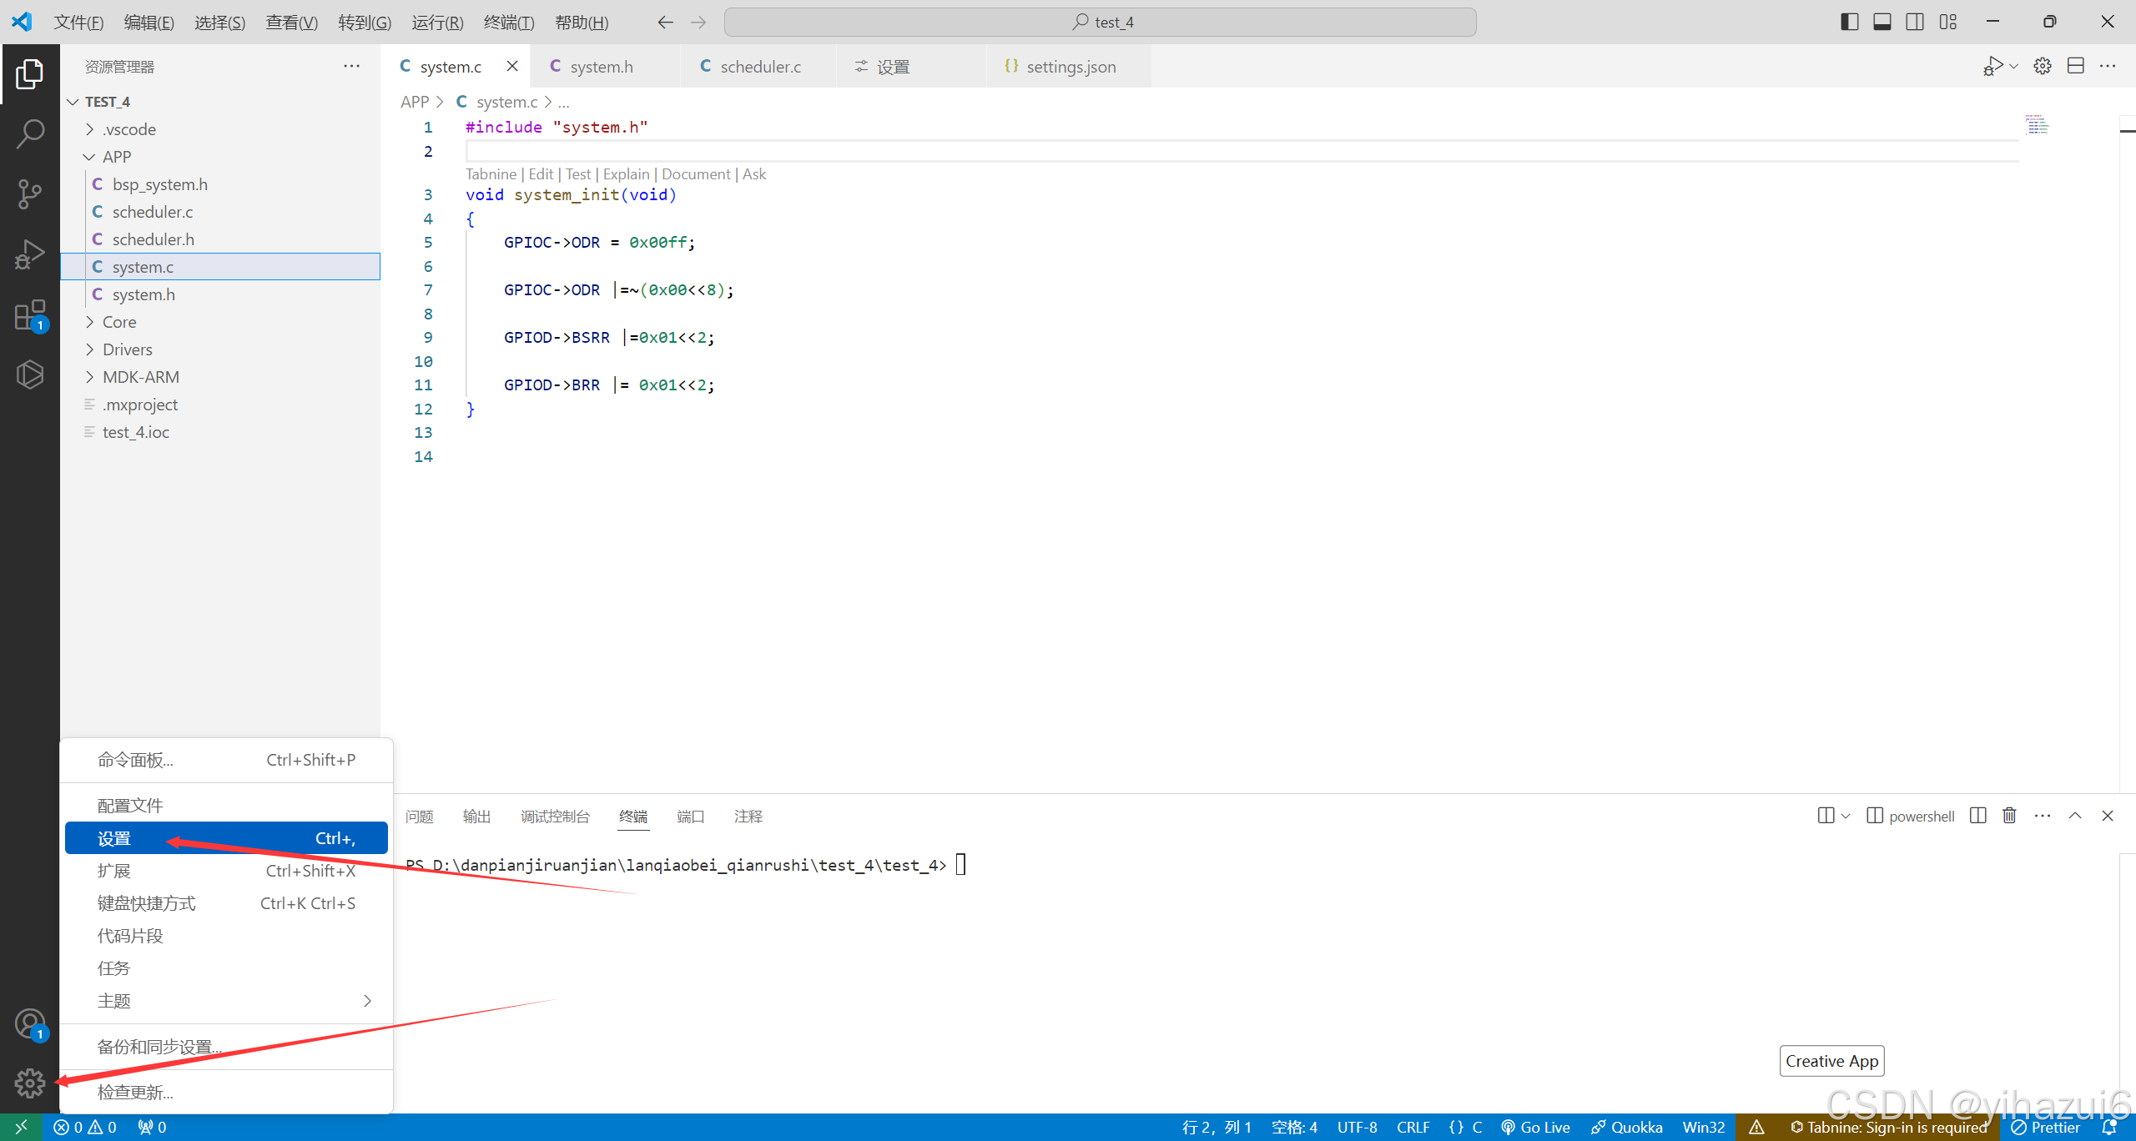2136x1141 pixels.
Task: Click the Manage gear icon bottom-left
Action: 30,1083
